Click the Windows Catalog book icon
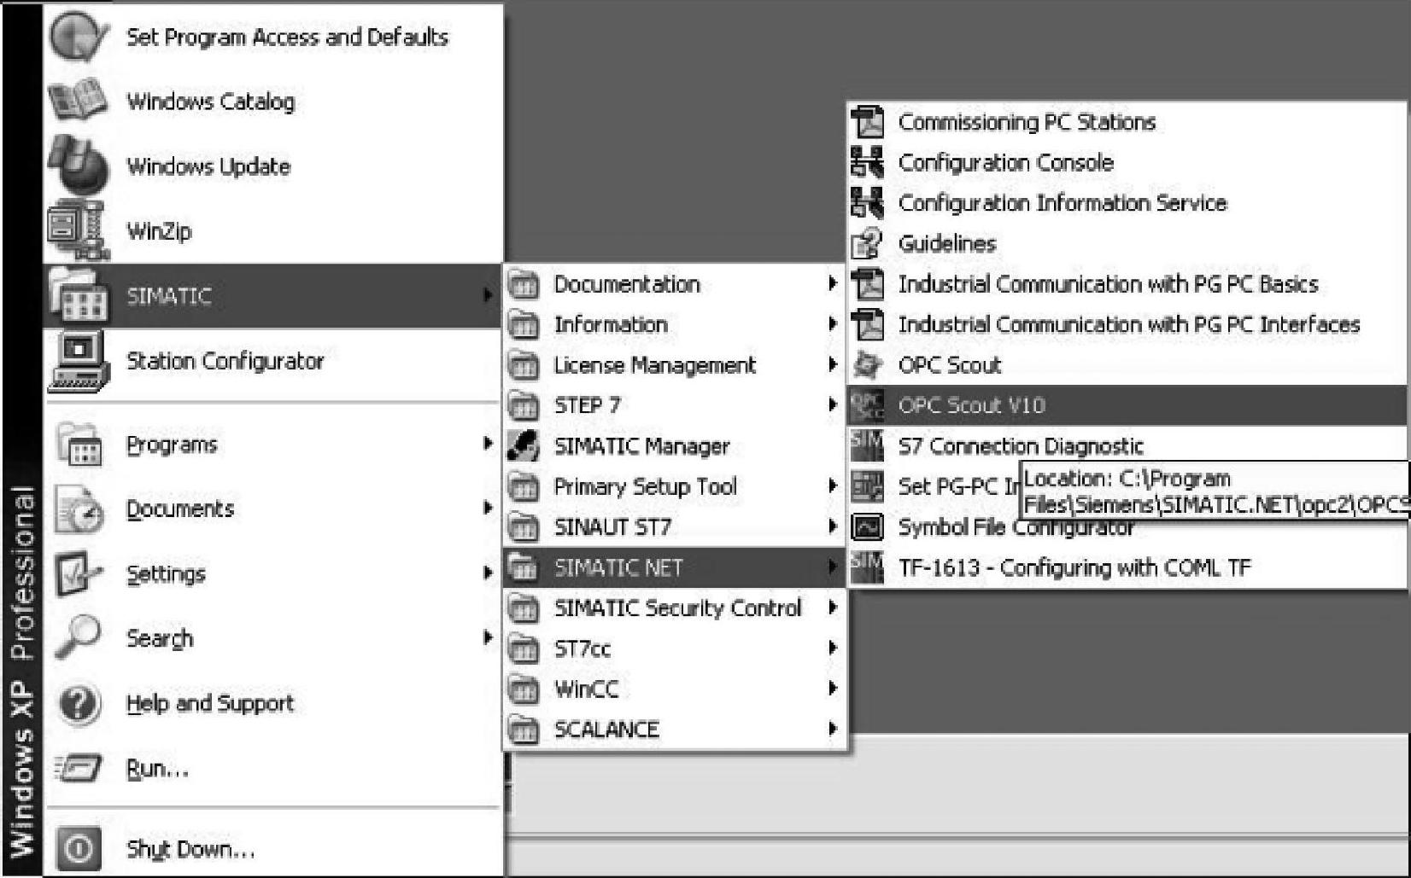Viewport: 1411px width, 878px height. coord(78,101)
